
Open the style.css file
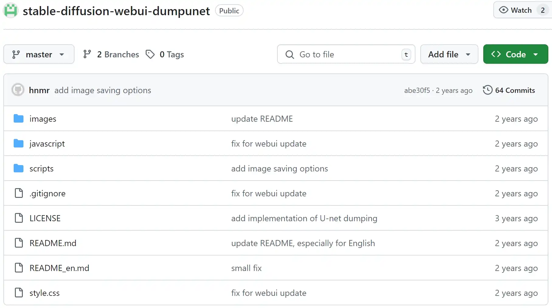click(44, 293)
